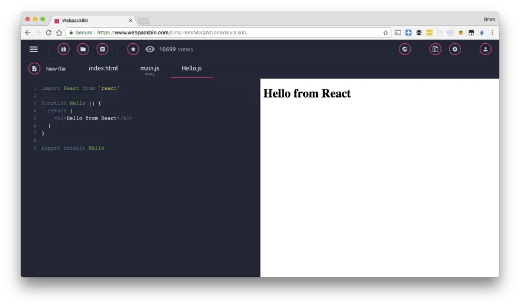Click the circled A extension icon
The width and height of the screenshot is (520, 307).
pos(450,33)
